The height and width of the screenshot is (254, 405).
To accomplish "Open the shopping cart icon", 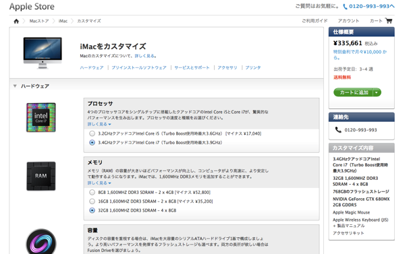I will [x=389, y=21].
